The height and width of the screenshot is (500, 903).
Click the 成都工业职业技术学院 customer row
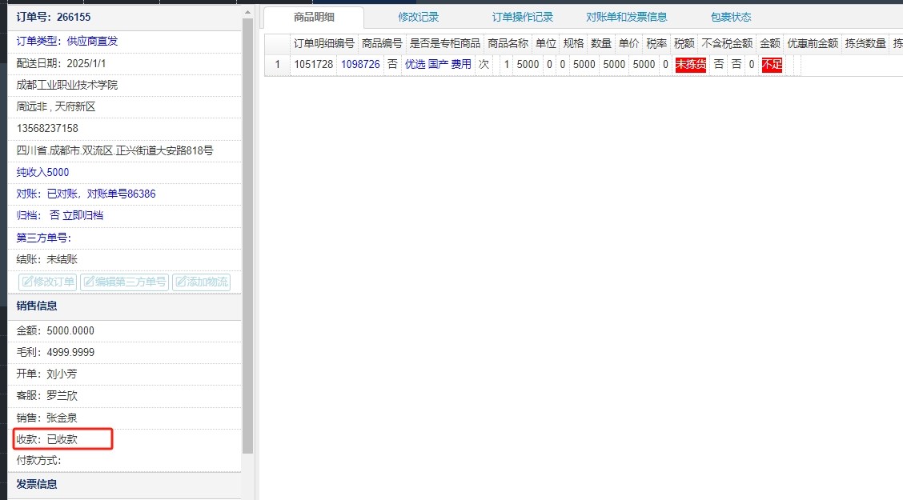(124, 85)
